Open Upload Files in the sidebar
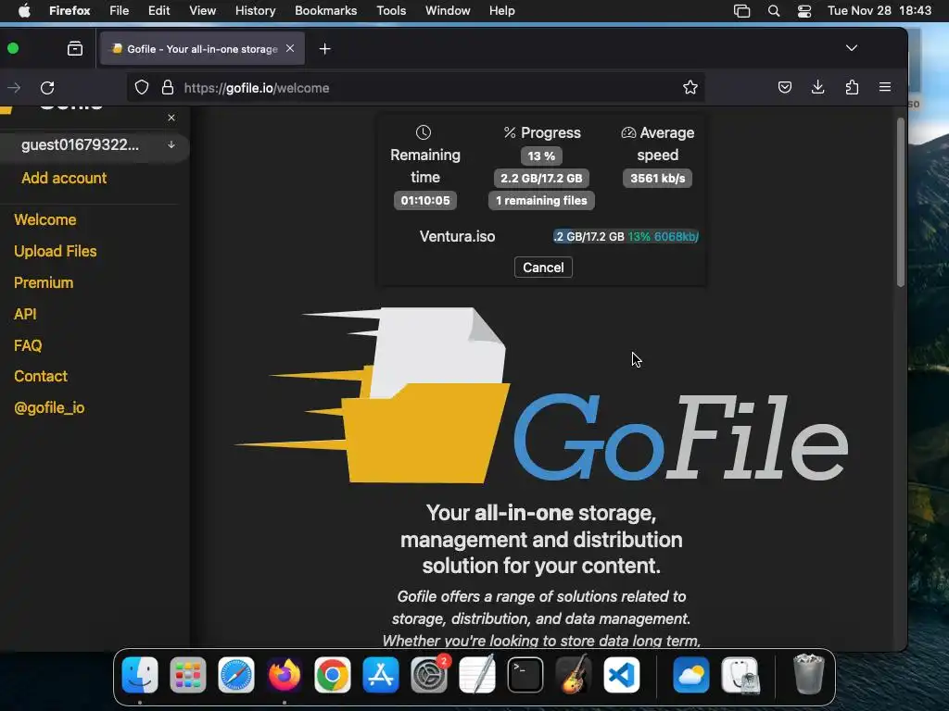Viewport: 949px width, 711px height. (56, 252)
